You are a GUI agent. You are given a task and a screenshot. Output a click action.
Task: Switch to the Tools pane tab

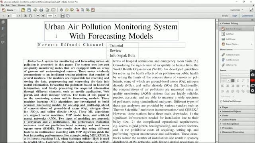pos(225,15)
